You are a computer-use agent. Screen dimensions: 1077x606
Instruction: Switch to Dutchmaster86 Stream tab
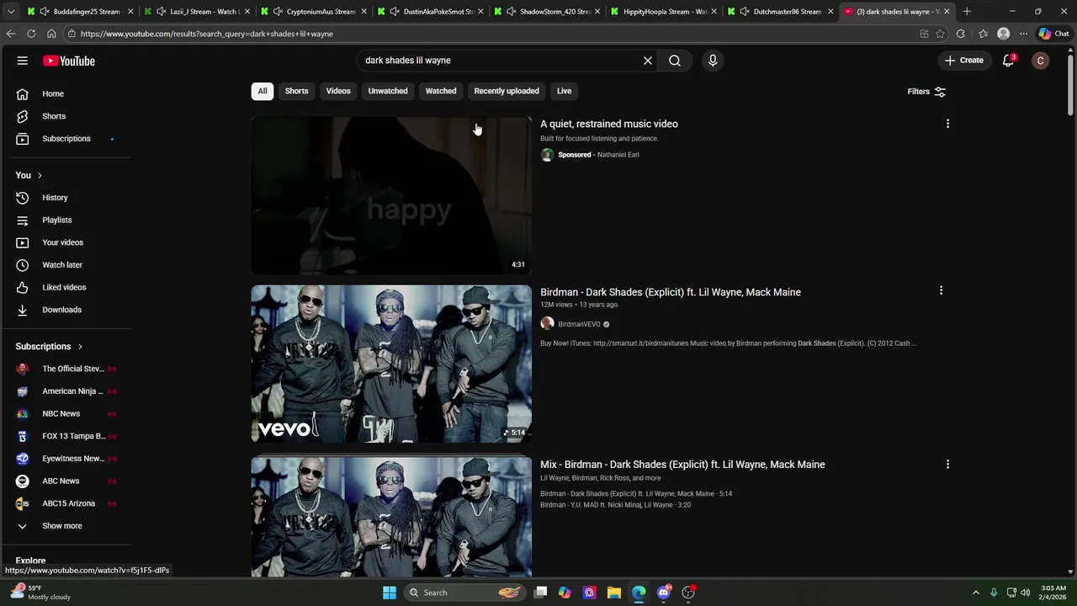(781, 12)
